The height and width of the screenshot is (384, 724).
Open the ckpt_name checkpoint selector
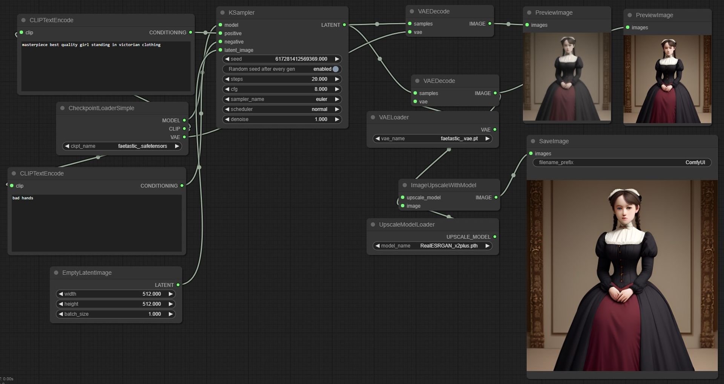122,146
